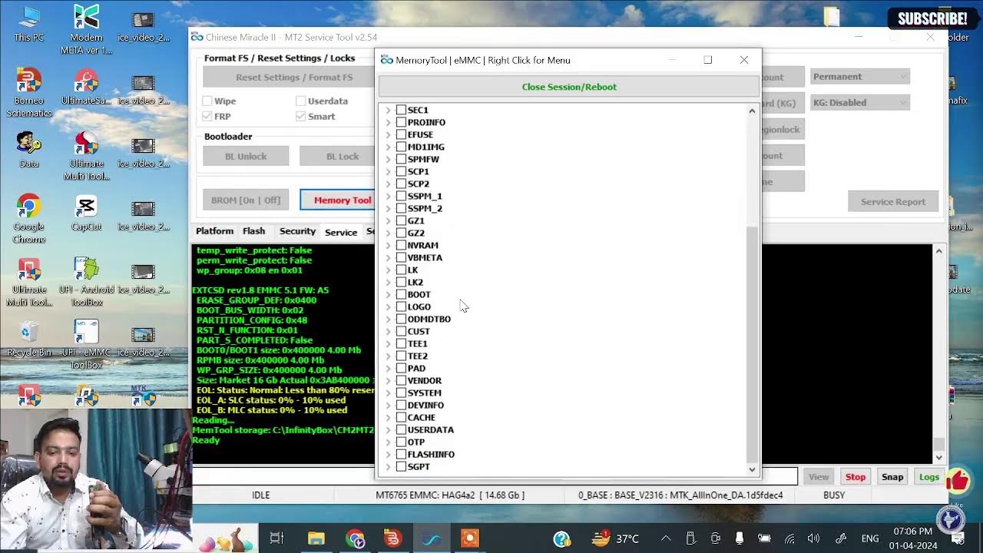983x553 pixels.
Task: Tick the SYSTEM partition checkbox
Action: (x=401, y=392)
